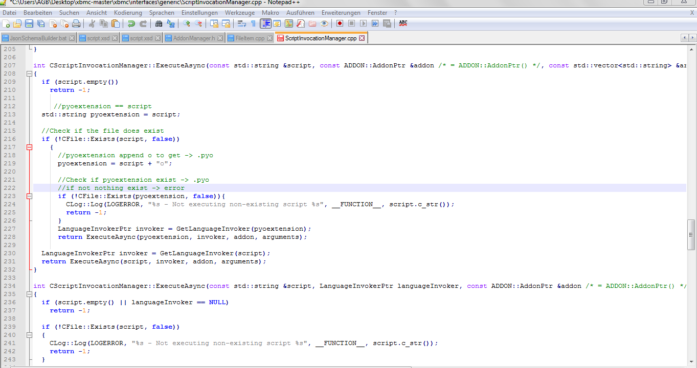Toggle synchronized horizontal scrolling
The height and width of the screenshot is (368, 697).
[226, 23]
